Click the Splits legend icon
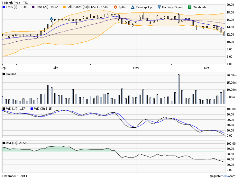The height and width of the screenshot is (179, 238). point(115,7)
